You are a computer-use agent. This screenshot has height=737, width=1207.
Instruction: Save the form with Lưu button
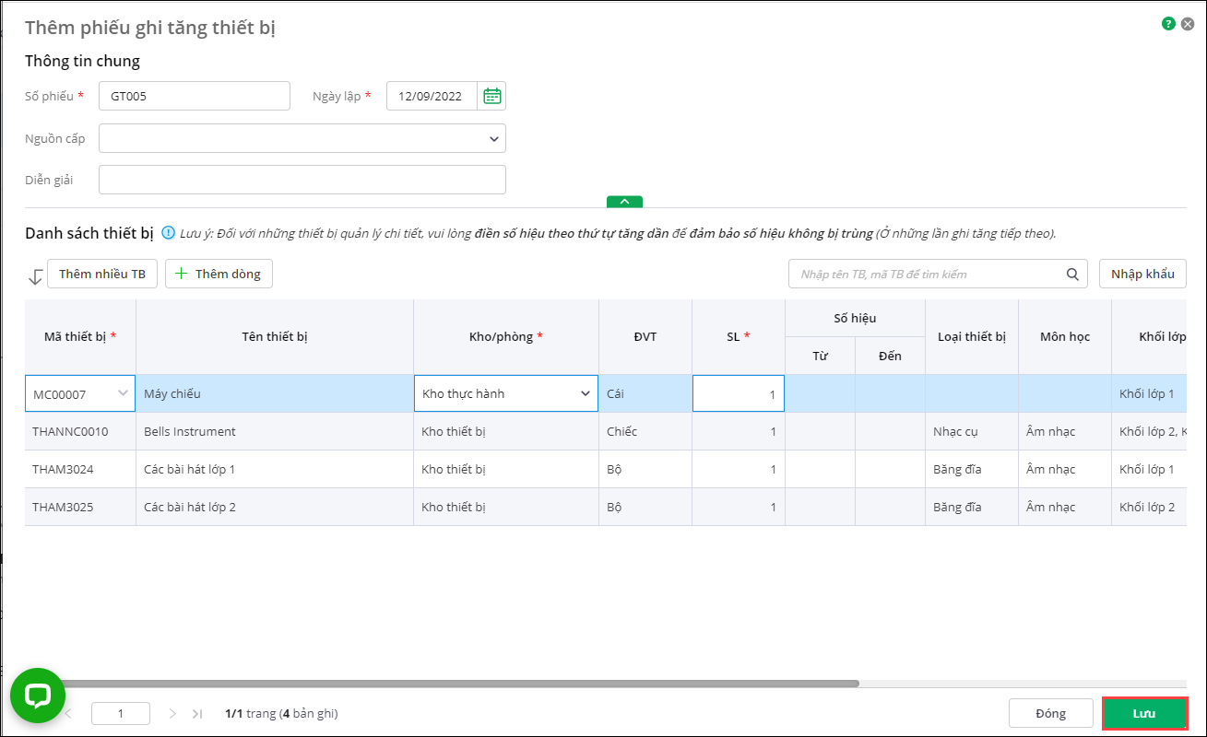pos(1144,713)
